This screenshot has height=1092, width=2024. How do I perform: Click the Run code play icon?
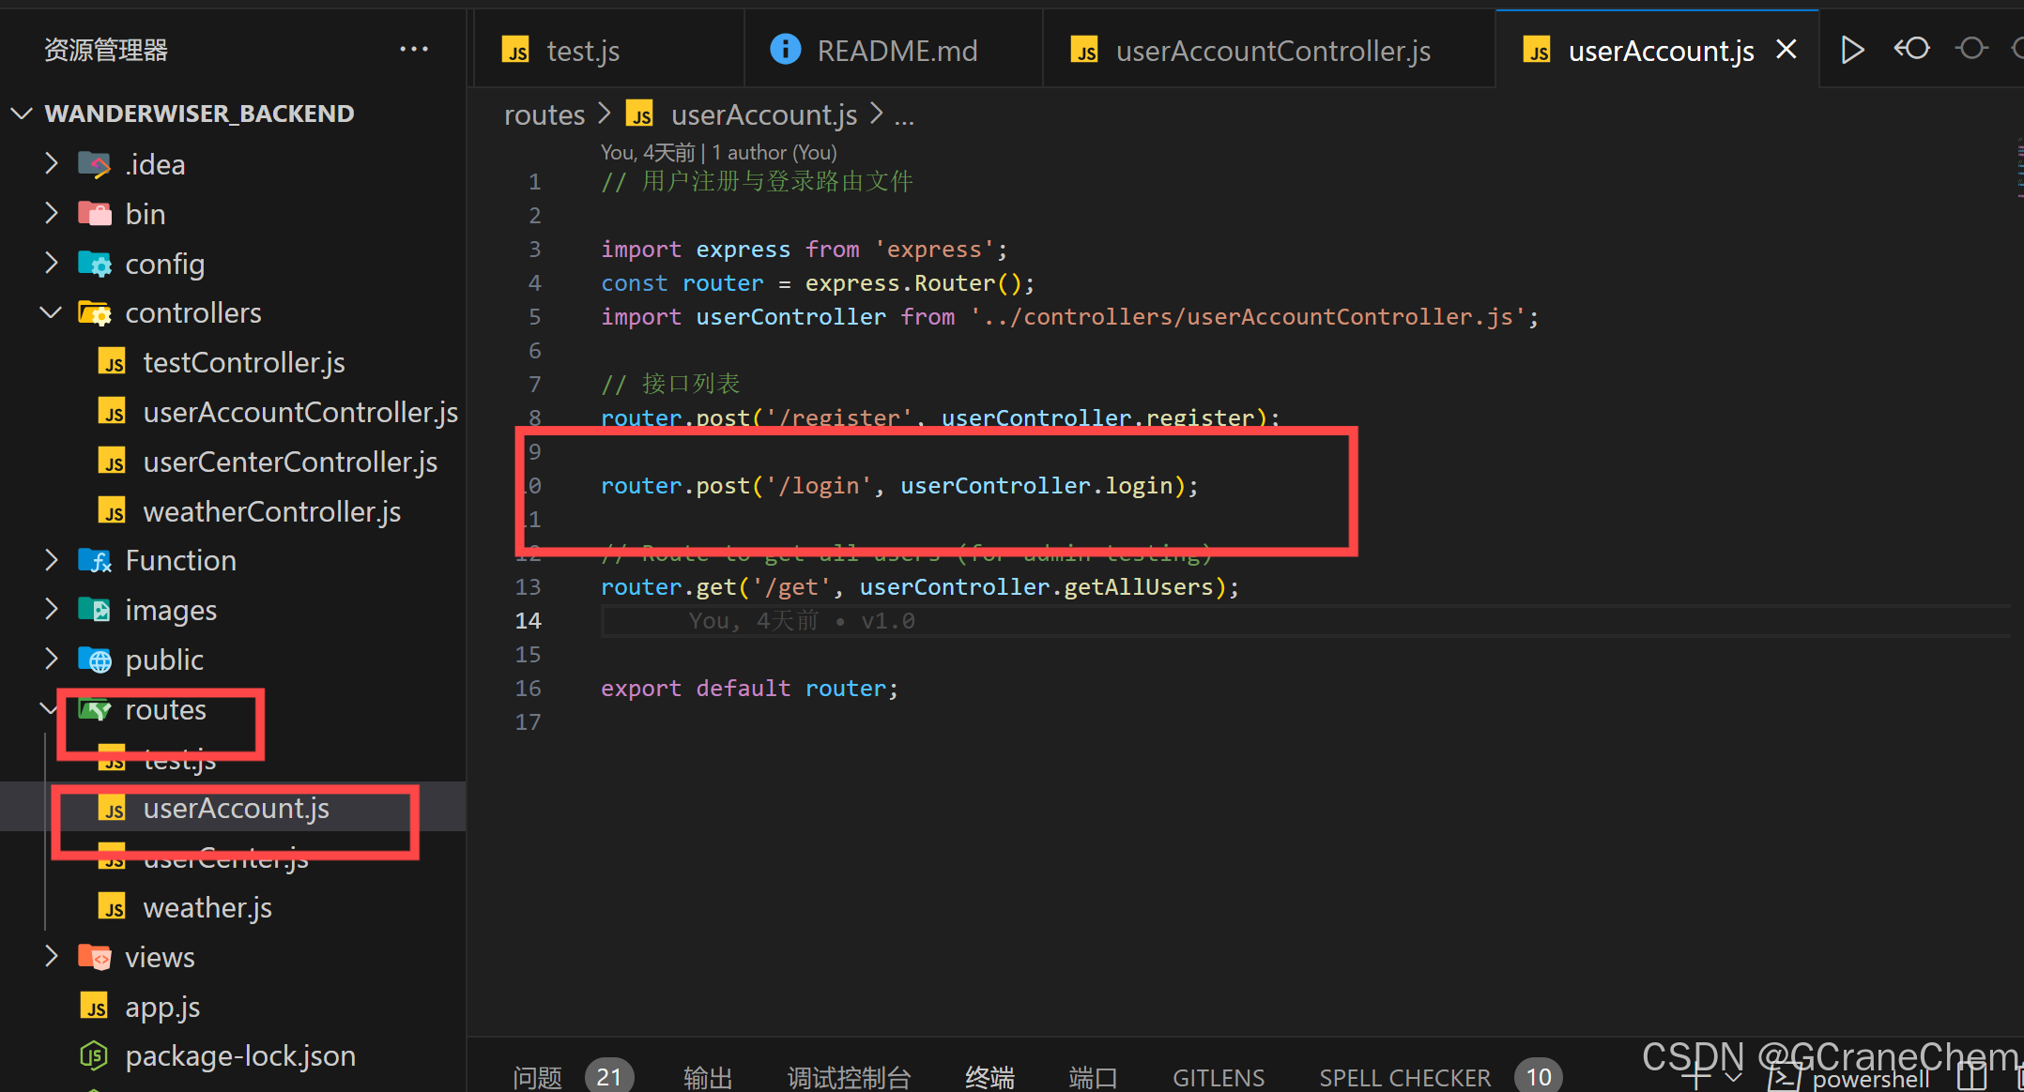tap(1851, 50)
